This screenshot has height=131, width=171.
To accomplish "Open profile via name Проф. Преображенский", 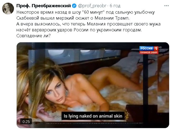I will (x=43, y=6).
